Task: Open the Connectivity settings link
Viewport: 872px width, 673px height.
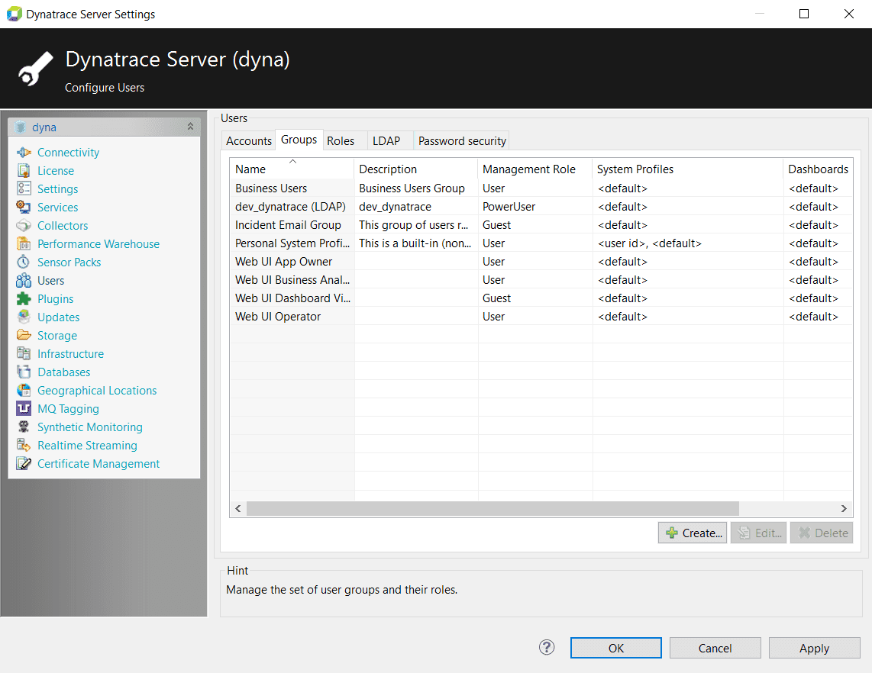Action: coord(69,153)
